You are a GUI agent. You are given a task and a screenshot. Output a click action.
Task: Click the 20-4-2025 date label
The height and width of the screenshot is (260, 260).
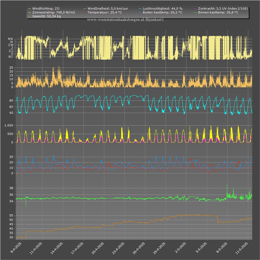click(98, 248)
